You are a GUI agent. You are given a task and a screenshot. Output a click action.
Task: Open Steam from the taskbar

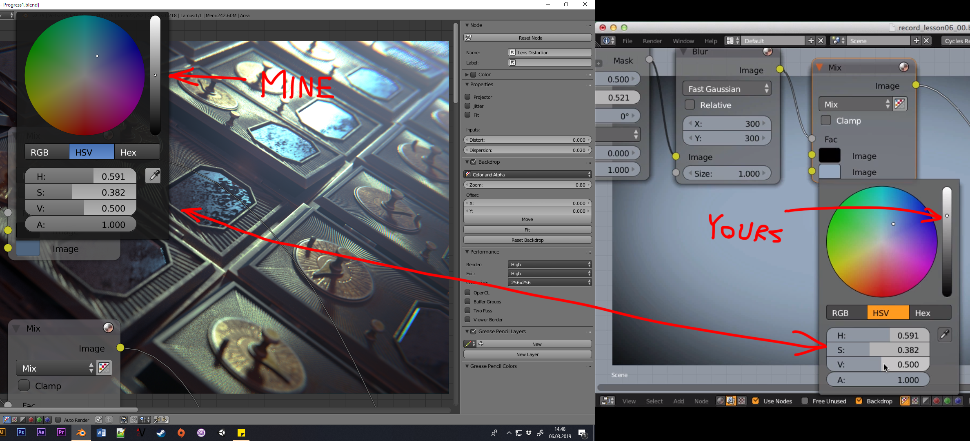(161, 432)
